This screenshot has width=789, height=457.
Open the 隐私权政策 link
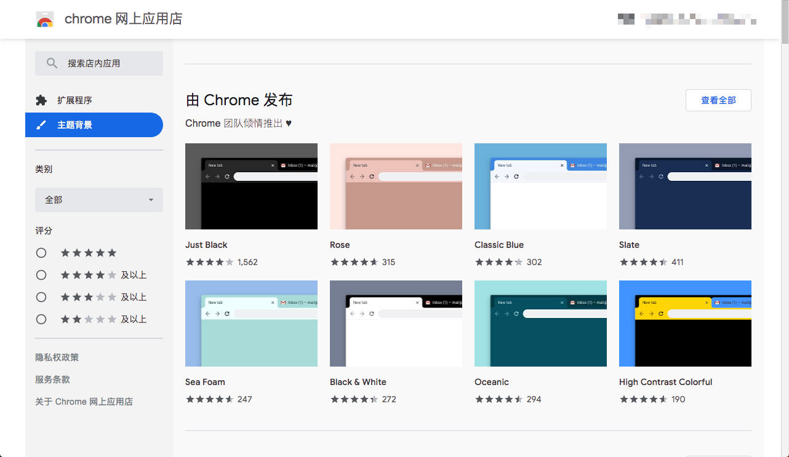point(57,357)
